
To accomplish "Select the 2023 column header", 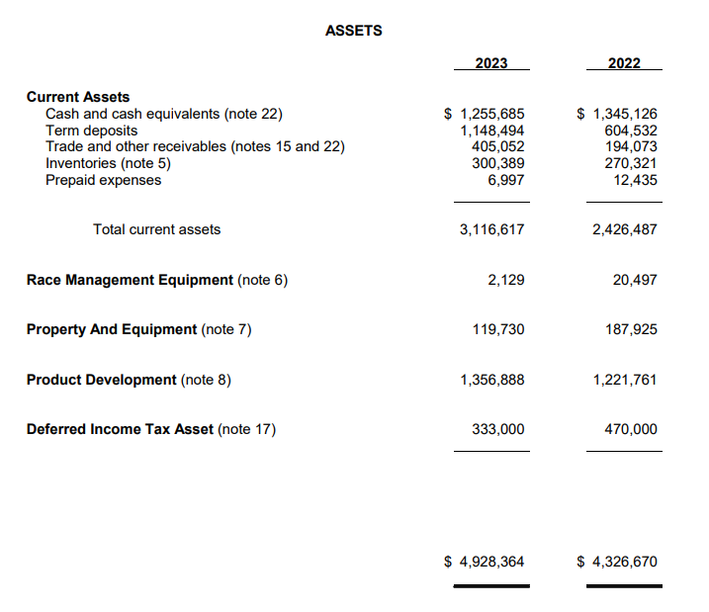I will click(x=491, y=63).
